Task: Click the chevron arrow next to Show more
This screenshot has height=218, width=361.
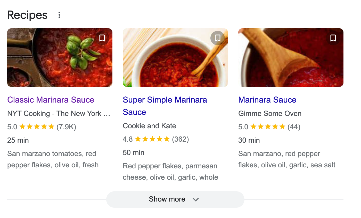Action: pos(196,199)
